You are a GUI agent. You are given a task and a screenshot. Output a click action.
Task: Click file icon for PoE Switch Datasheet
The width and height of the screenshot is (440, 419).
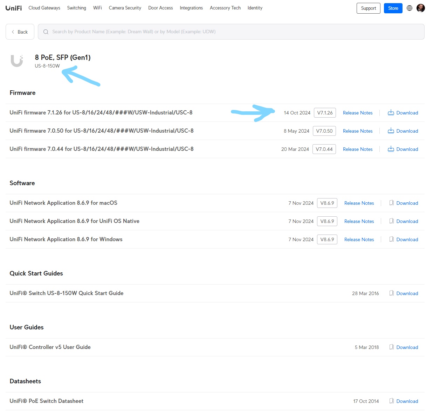[392, 401]
